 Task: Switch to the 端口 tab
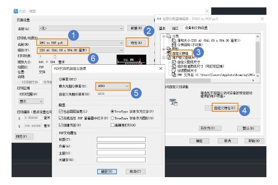175,28
